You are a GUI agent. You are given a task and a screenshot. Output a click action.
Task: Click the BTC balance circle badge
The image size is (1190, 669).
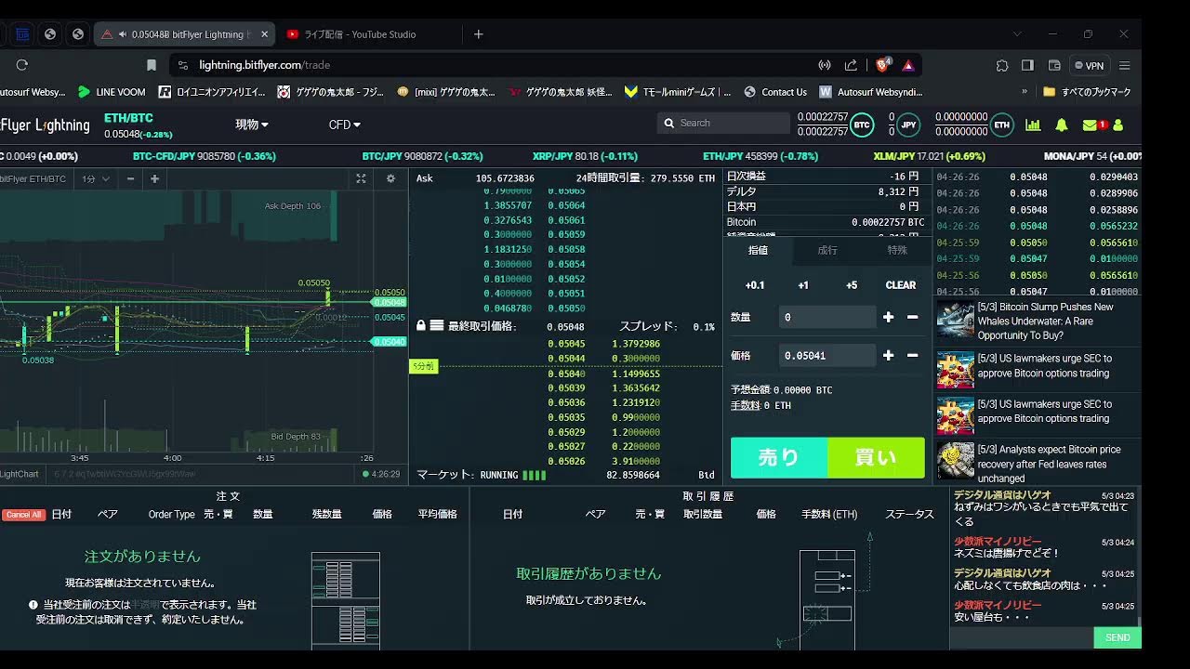click(x=862, y=125)
